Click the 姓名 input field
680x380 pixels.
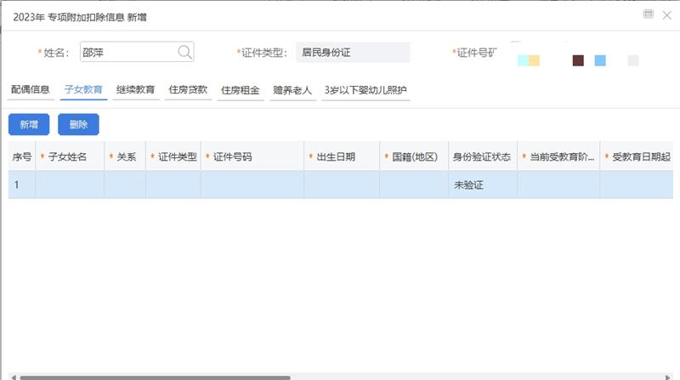click(x=127, y=53)
